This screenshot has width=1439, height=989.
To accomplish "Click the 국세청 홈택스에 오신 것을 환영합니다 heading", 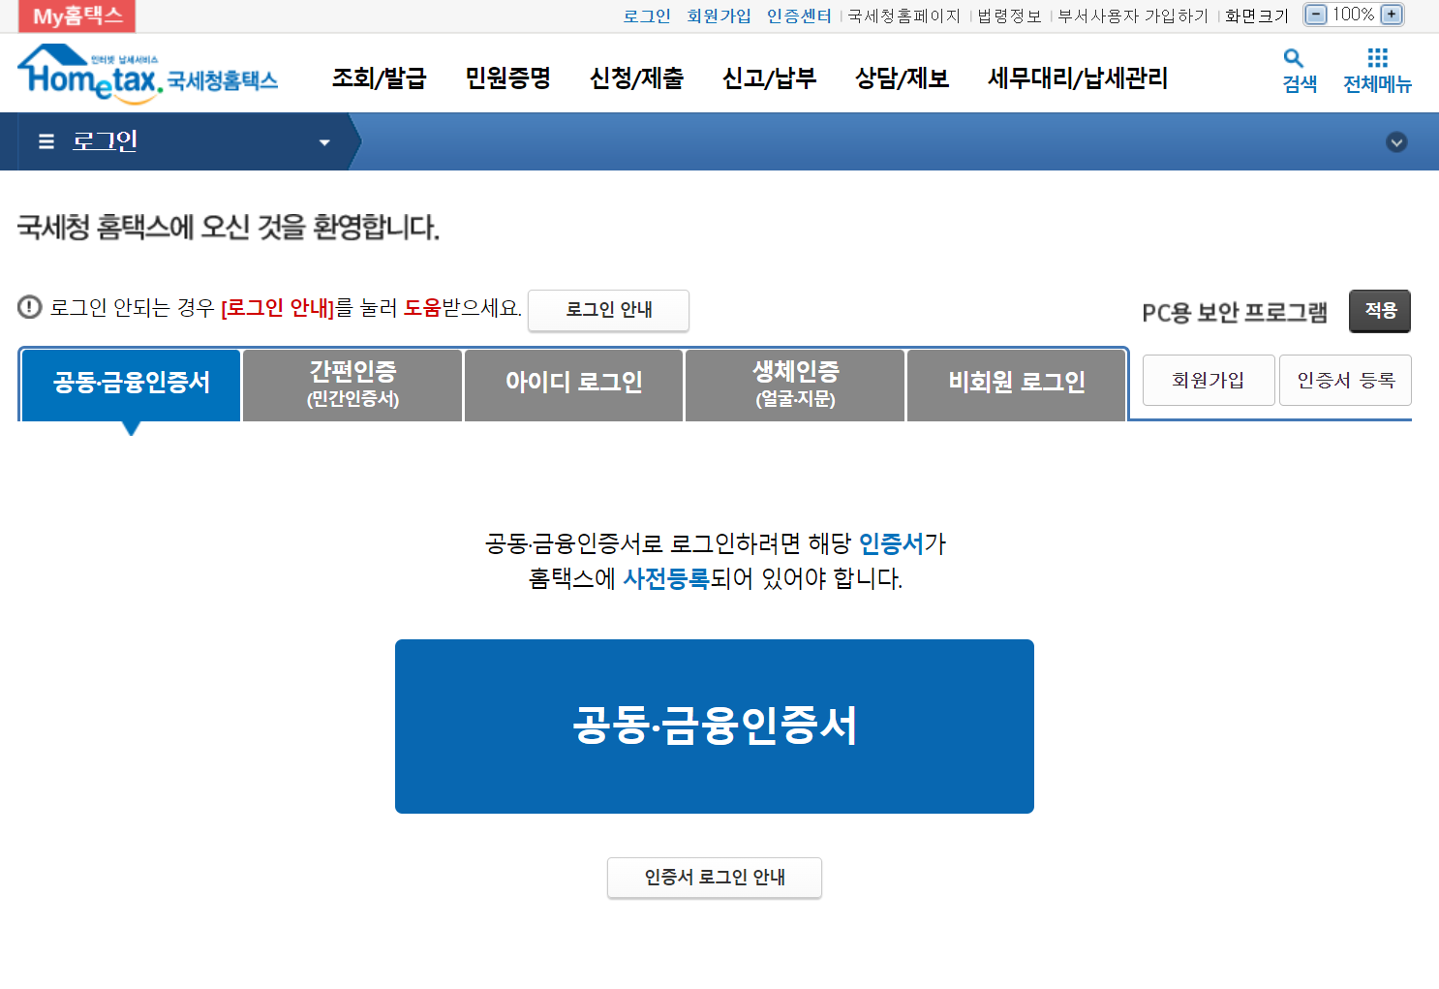I will (x=229, y=228).
